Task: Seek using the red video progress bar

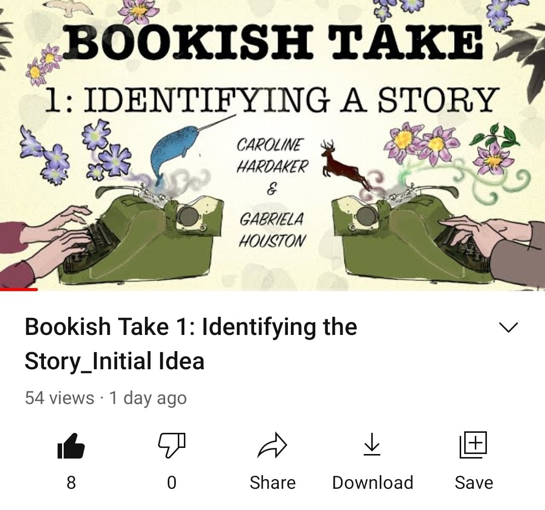Action: (19, 289)
